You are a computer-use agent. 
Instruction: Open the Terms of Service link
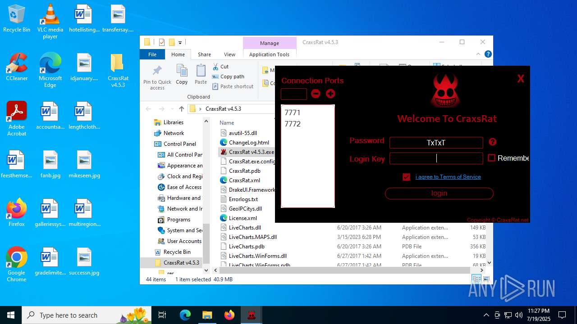point(448,177)
